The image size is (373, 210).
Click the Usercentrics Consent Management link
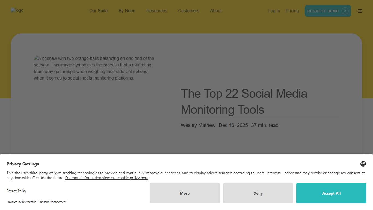44,202
